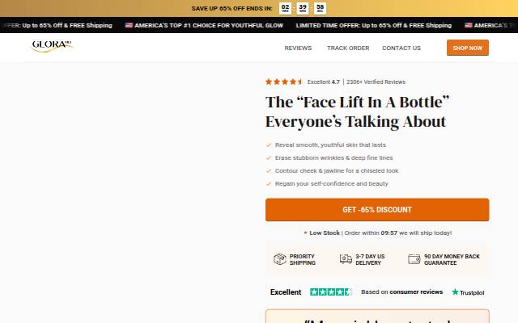
Task: Click 'AMERICA'S TOP #1 CHOICE FOR YOUTHFUL GLOW' banner text
Action: point(209,25)
